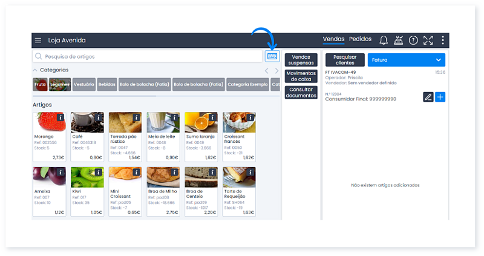Open the help question mark icon
The width and height of the screenshot is (484, 256).
(413, 40)
